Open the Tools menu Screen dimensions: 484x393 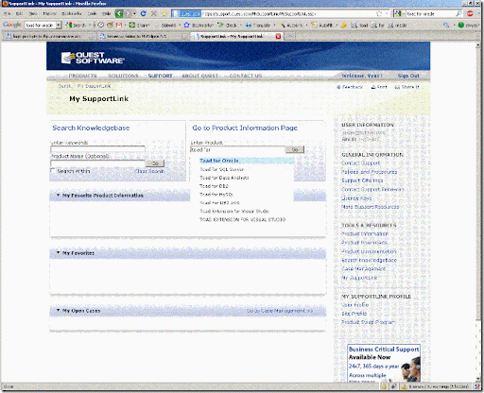pyautogui.click(x=92, y=13)
